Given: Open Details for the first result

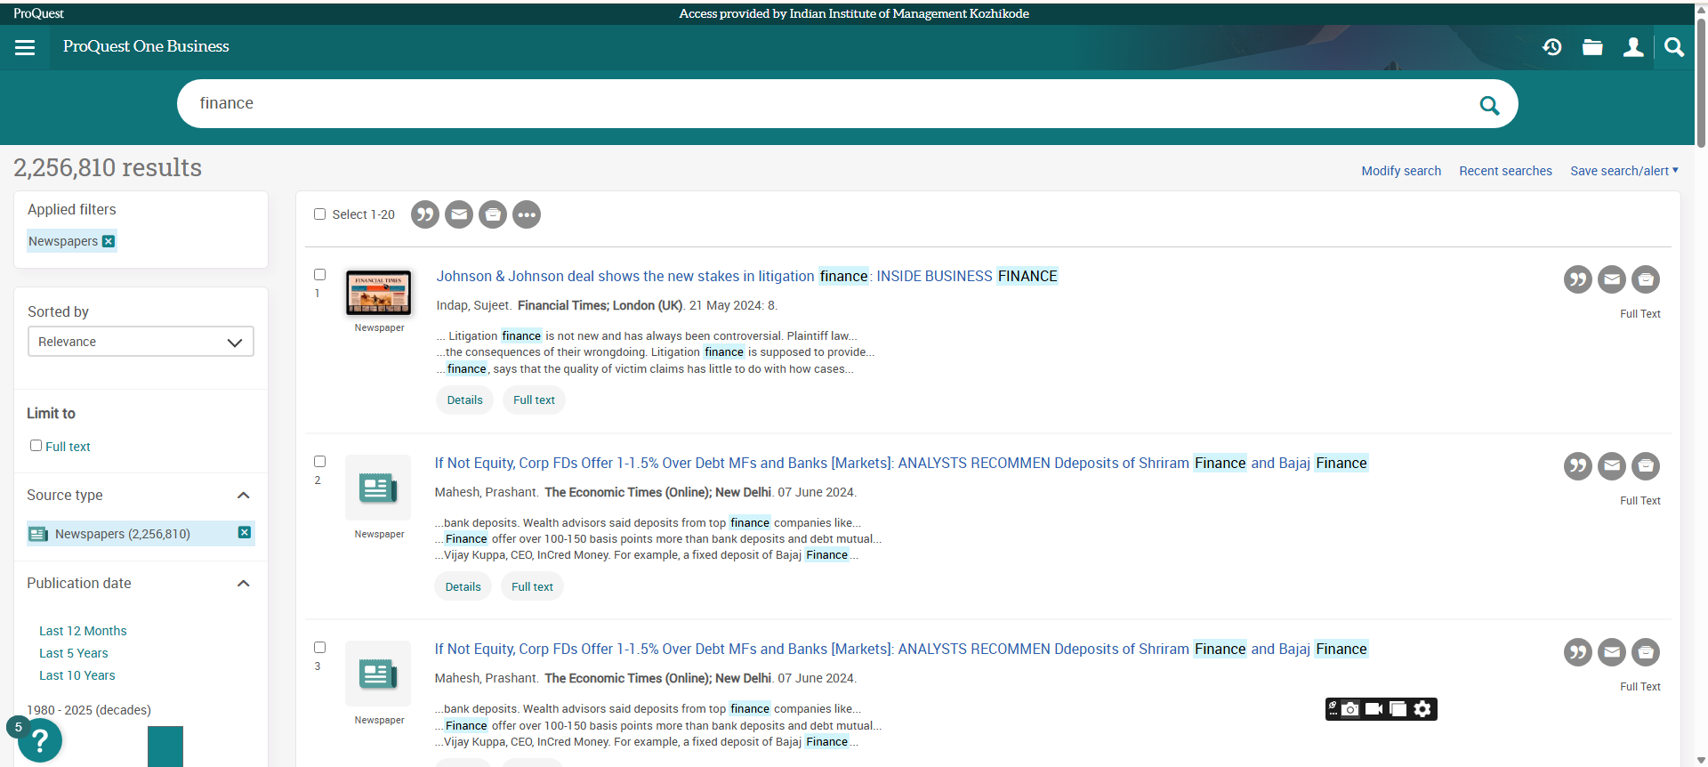Looking at the screenshot, I should pyautogui.click(x=464, y=400).
